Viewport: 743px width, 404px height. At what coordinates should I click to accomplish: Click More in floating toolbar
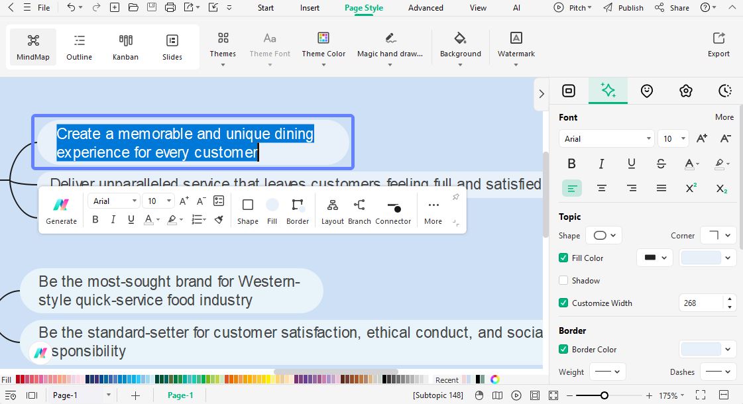(433, 211)
